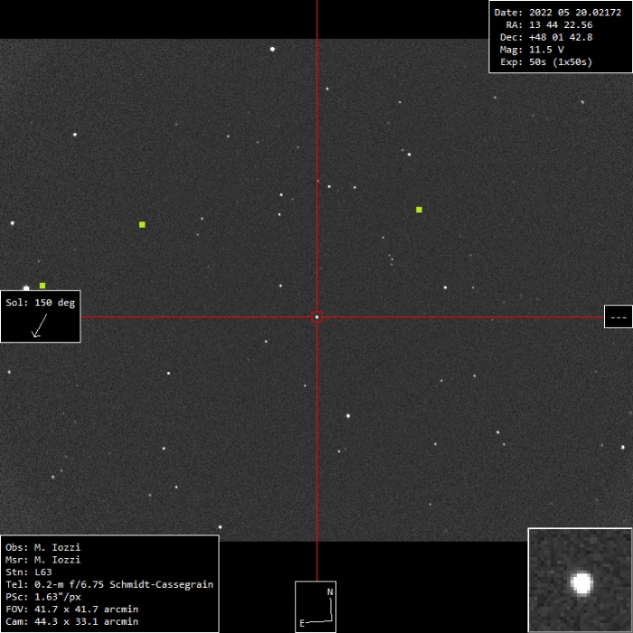633x633 pixels.
Task: Click the bright star near the top edge
Action: coord(272,49)
